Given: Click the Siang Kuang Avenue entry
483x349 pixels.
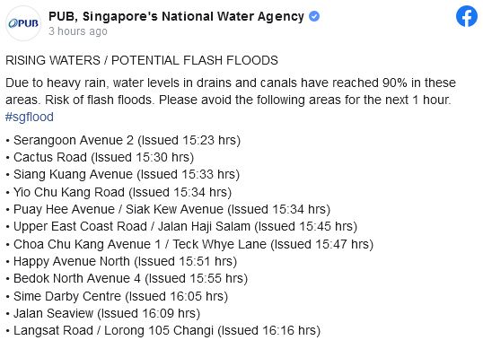Looking at the screenshot, I should point(123,174).
